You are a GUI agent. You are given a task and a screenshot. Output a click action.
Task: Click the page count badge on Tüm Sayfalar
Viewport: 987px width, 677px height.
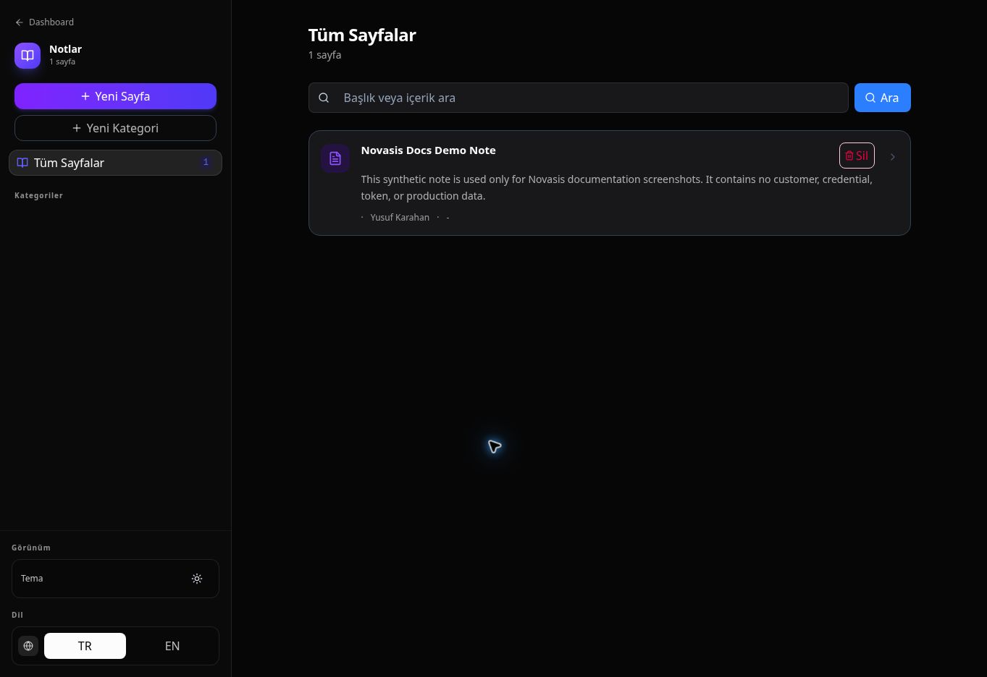click(x=206, y=163)
